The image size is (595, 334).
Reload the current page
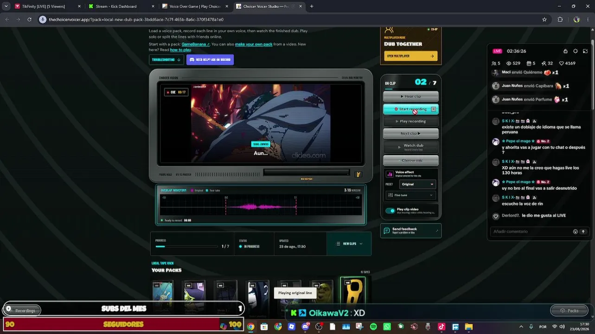pyautogui.click(x=29, y=19)
